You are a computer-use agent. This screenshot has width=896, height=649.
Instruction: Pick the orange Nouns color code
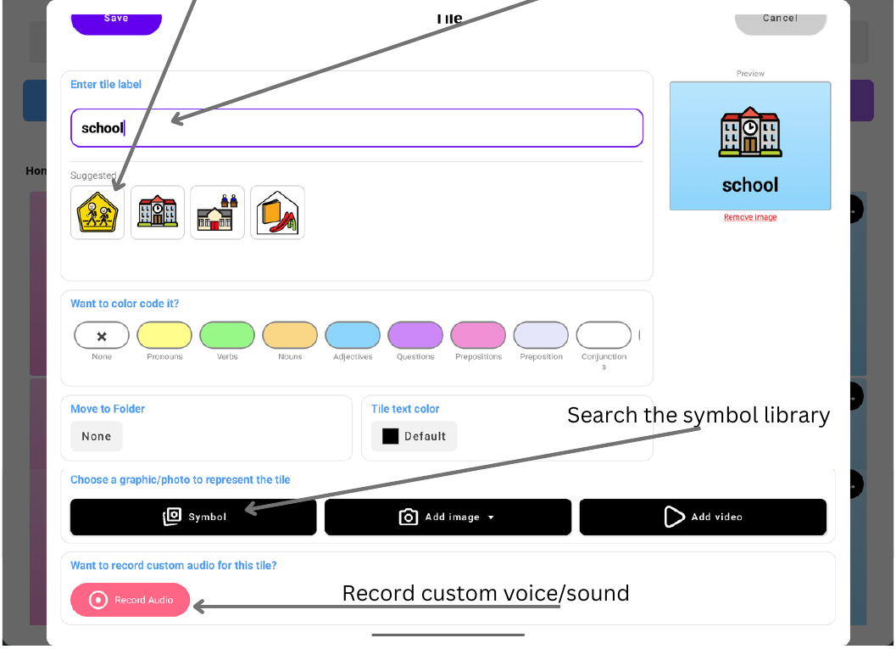[290, 335]
